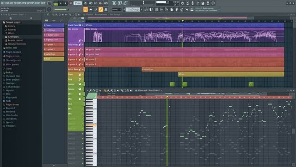This screenshot has width=296, height=167.
Task: Expand Plugin database in the browser
Action: tap(13, 52)
